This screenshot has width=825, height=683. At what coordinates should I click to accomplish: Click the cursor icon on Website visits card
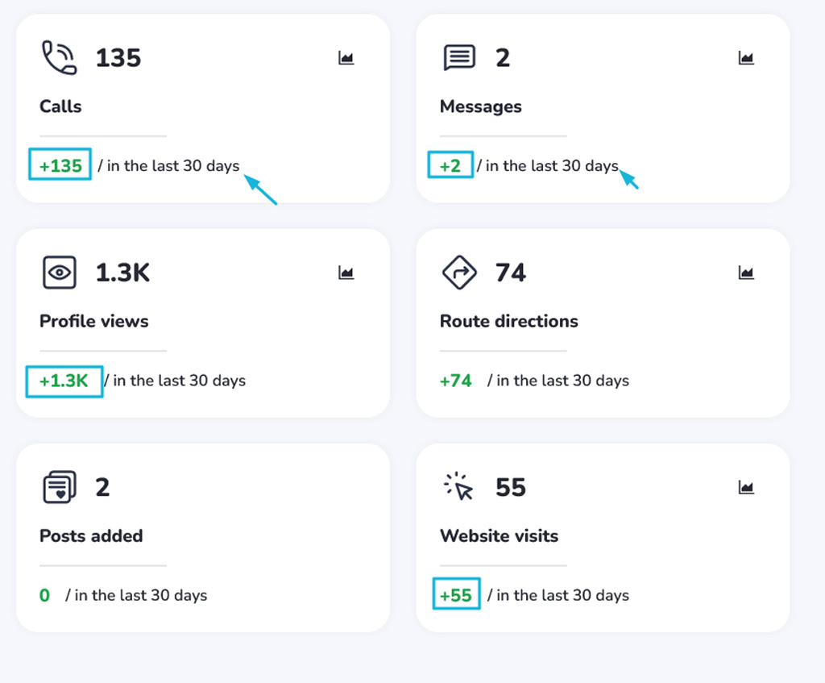457,486
